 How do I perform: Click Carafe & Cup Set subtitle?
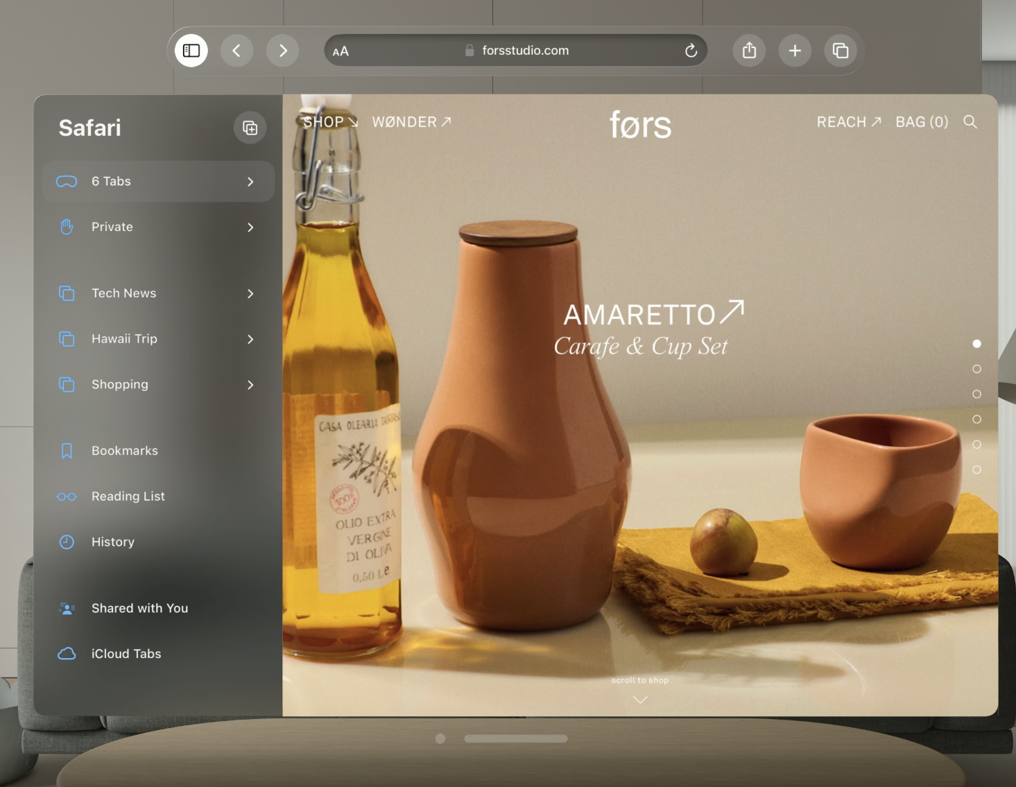tap(641, 345)
